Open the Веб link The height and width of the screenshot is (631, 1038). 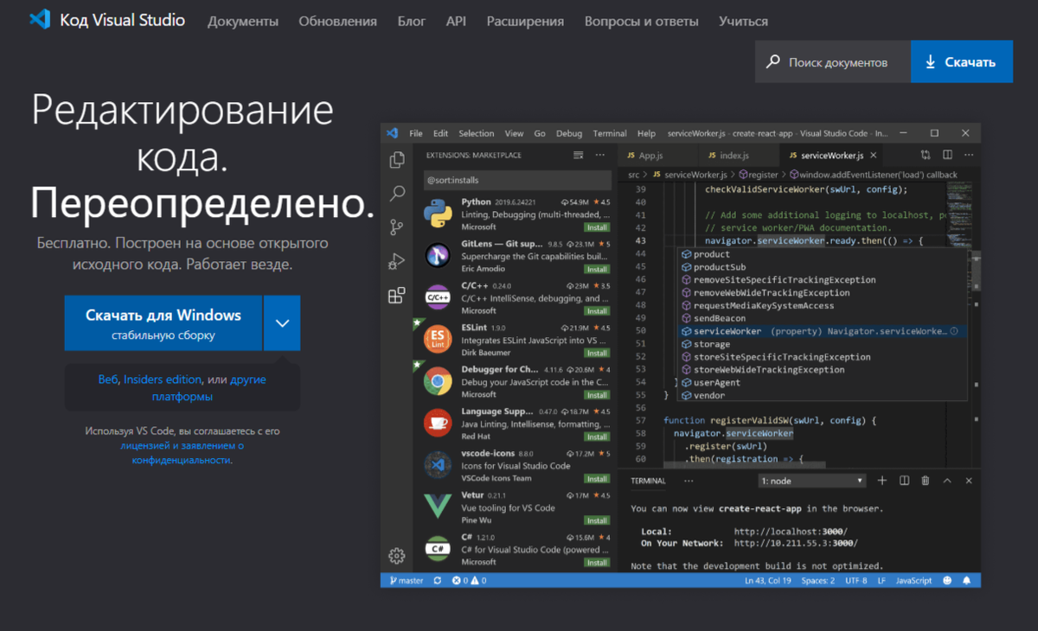(x=108, y=379)
